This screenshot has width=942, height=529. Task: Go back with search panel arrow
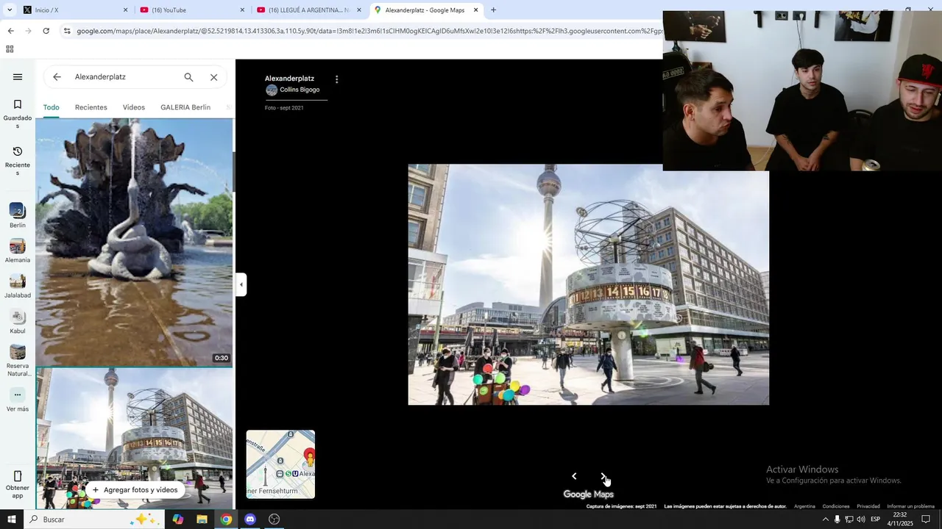tap(57, 77)
